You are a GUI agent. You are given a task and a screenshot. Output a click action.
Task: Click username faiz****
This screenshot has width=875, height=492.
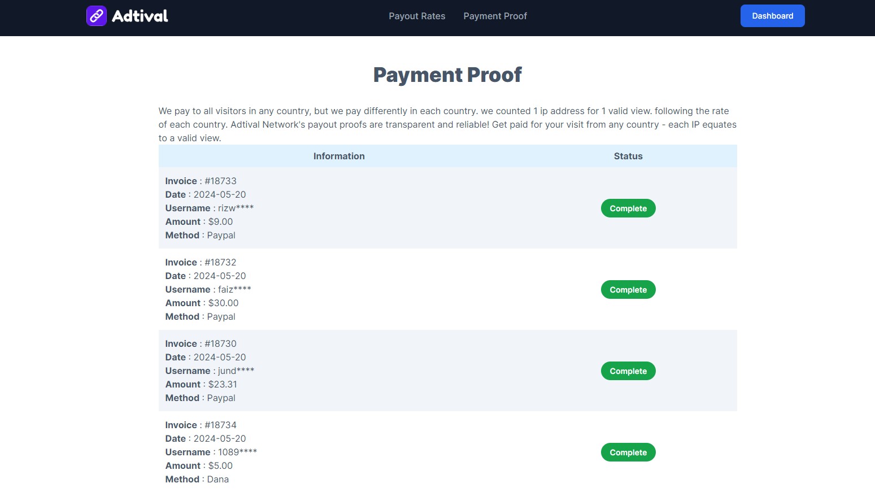click(234, 289)
